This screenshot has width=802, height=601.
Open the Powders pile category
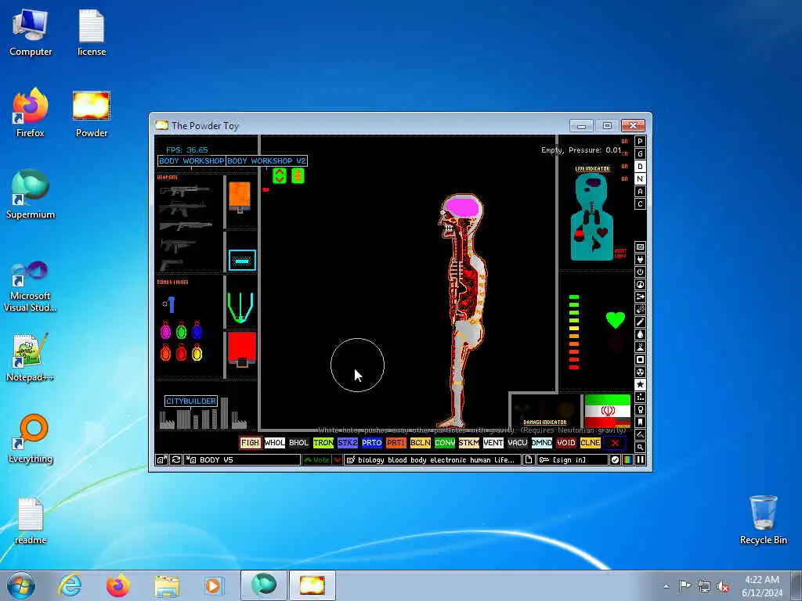pyautogui.click(x=640, y=347)
